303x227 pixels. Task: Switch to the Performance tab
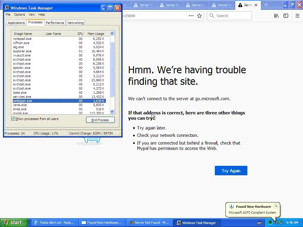[55, 23]
